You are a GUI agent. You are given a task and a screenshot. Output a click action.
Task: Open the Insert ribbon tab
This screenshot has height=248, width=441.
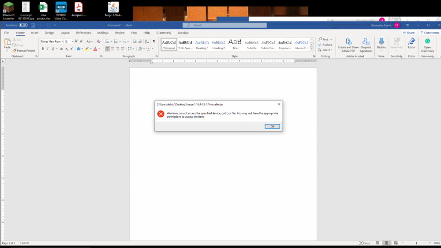pos(34,33)
